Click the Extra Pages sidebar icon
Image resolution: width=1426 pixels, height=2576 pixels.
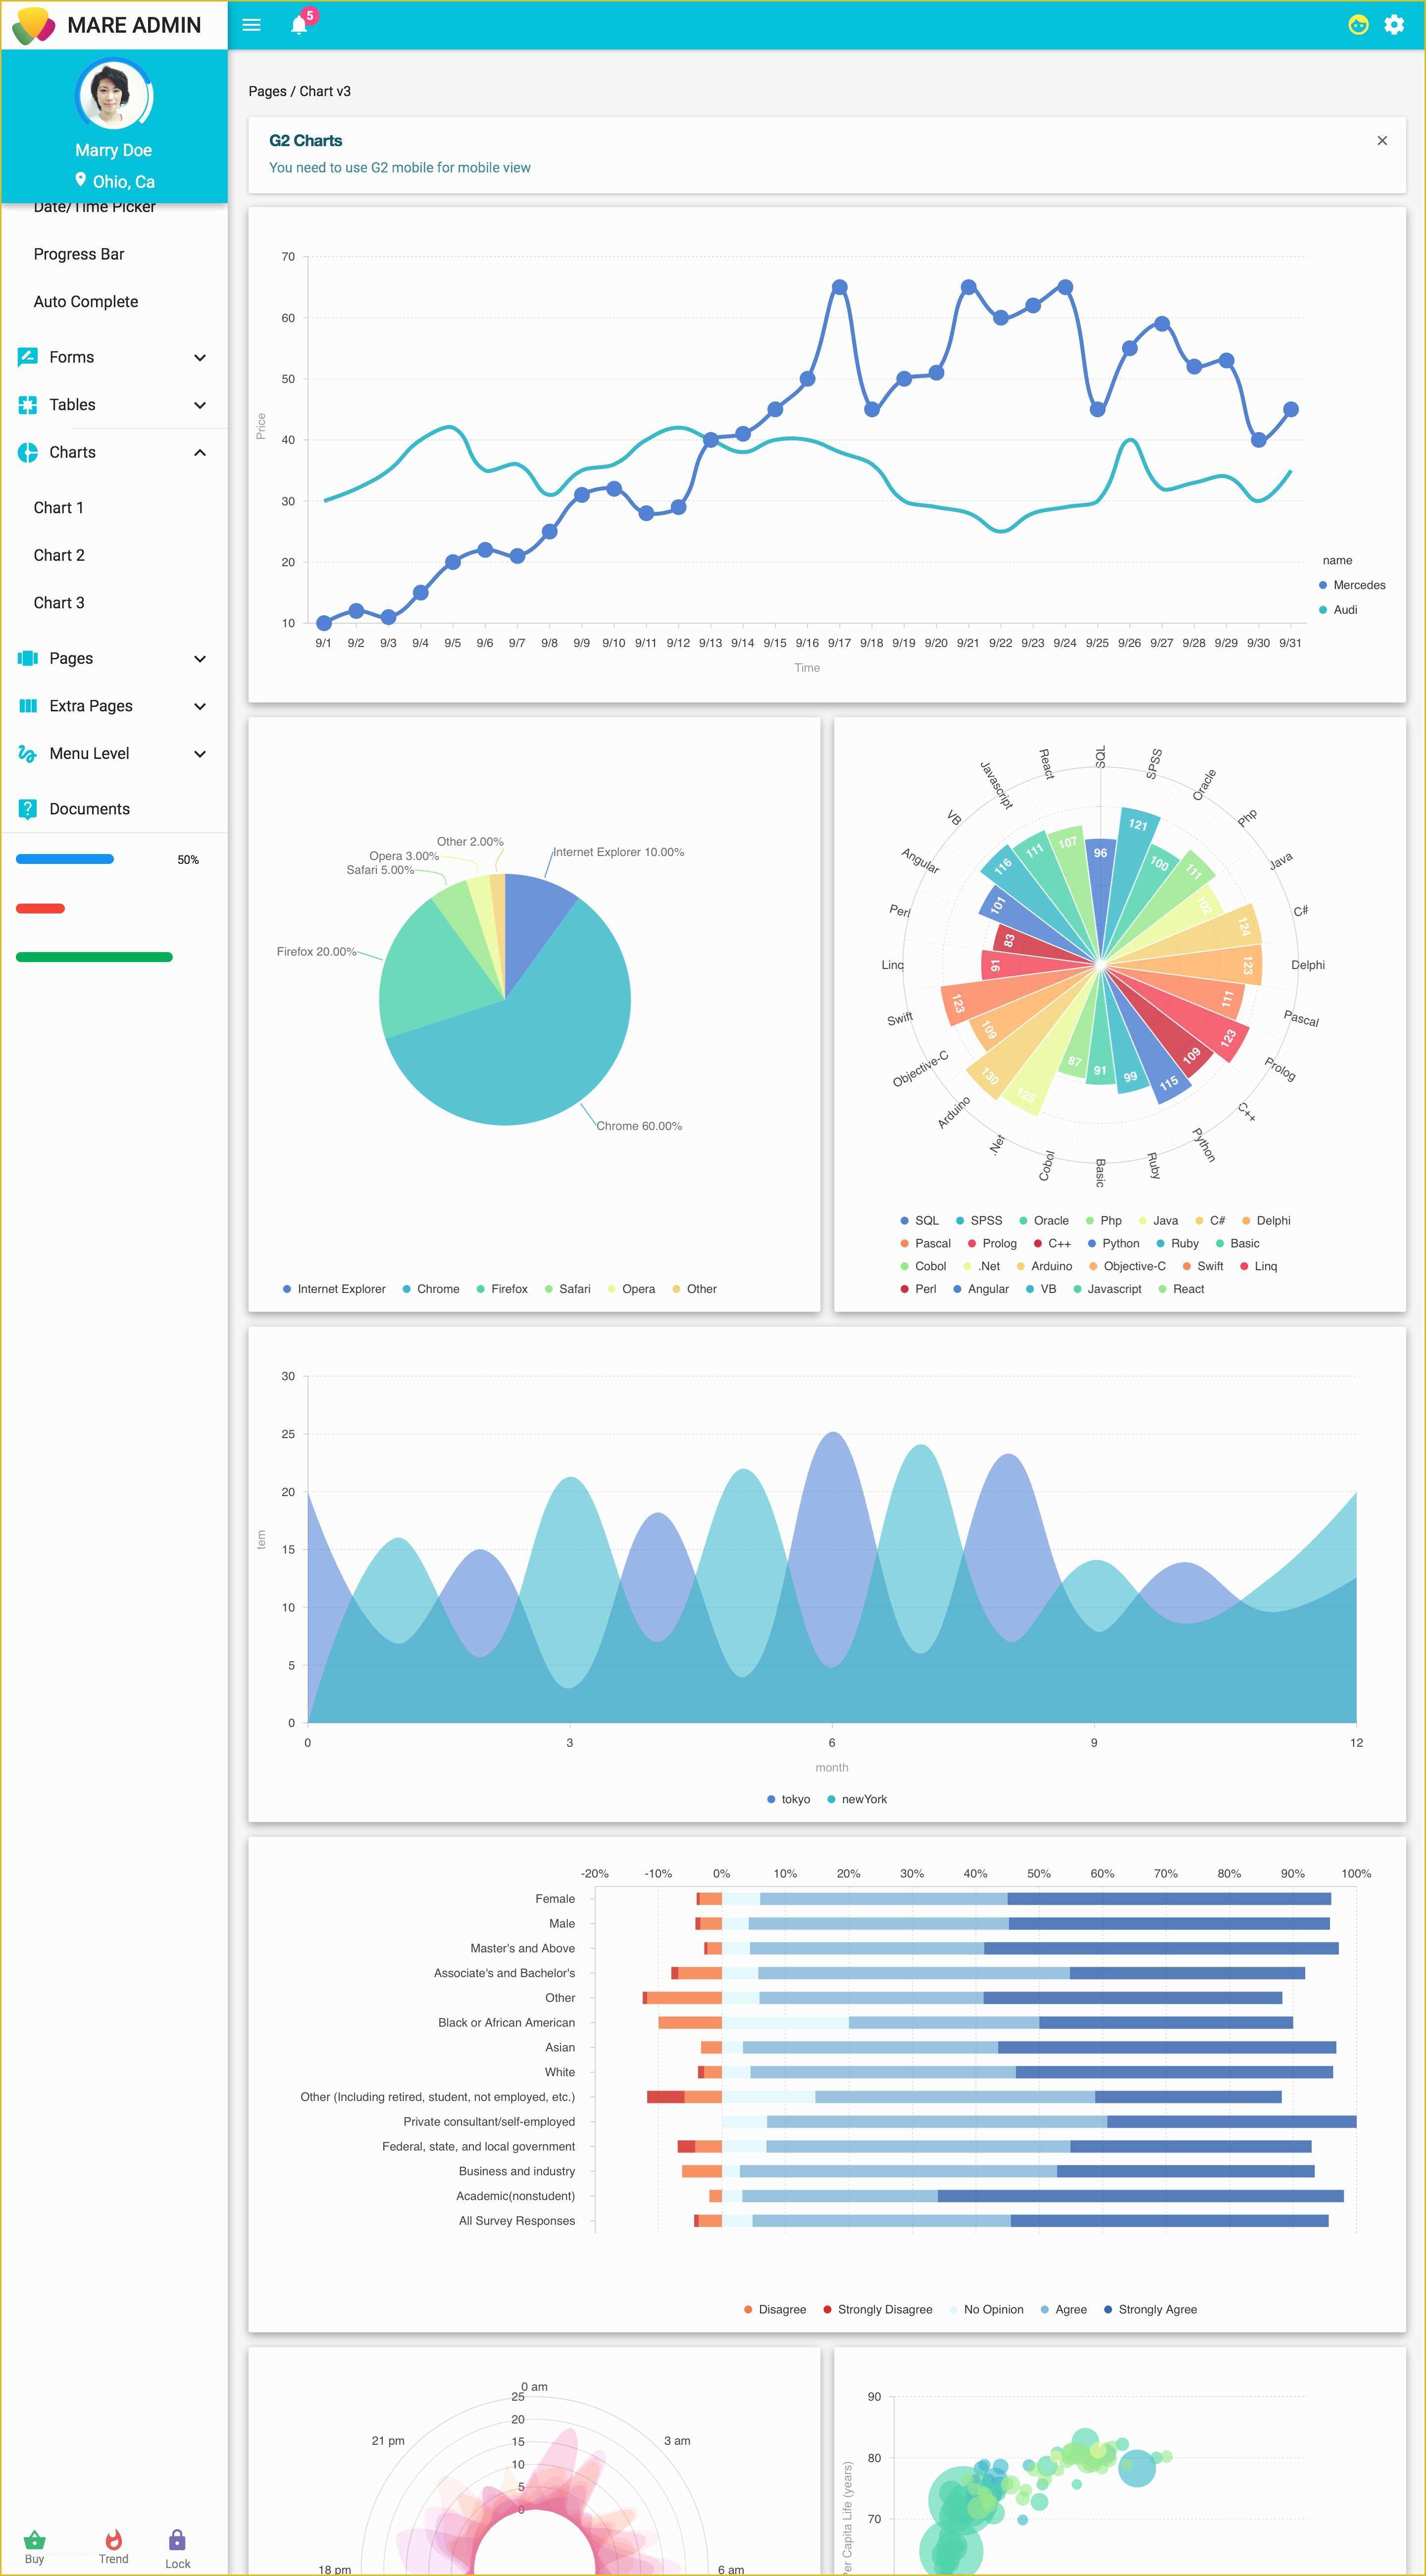point(28,706)
